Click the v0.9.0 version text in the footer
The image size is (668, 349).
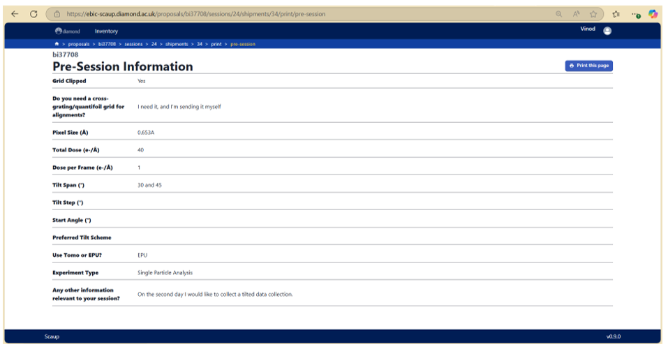click(x=614, y=336)
